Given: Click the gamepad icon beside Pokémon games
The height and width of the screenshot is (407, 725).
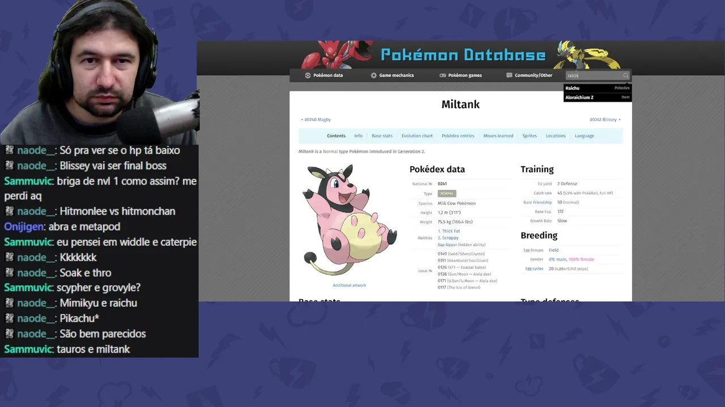Looking at the screenshot, I should click(x=442, y=75).
